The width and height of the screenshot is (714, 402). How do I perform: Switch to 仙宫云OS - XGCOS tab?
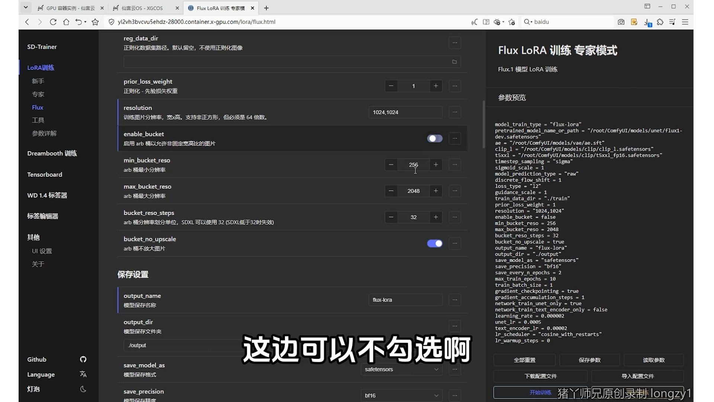click(145, 8)
